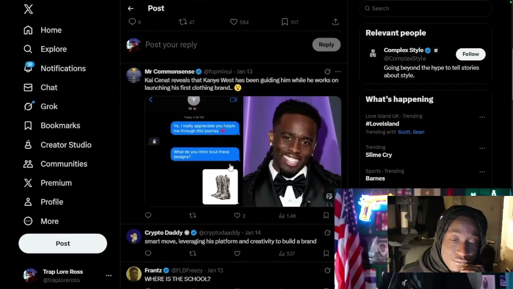This screenshot has height=289, width=513.
Task: Click the Sean trending link
Action: pos(418,132)
